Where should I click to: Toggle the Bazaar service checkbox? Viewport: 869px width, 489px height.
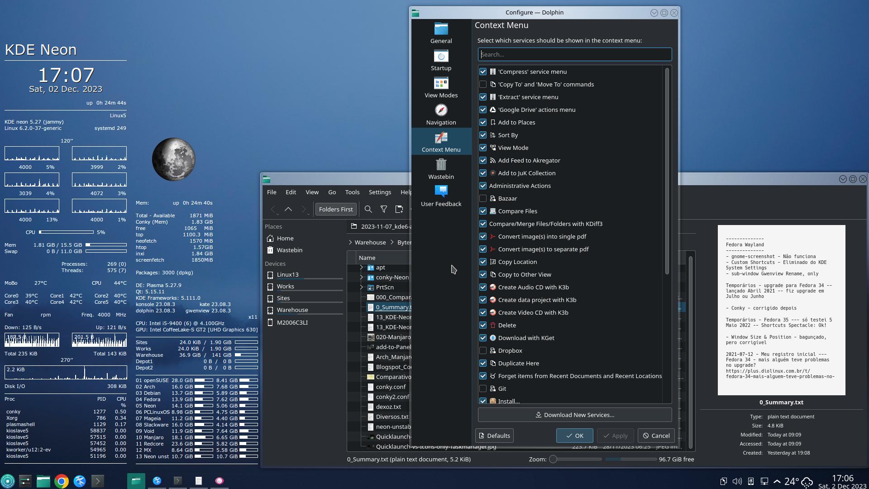point(483,199)
